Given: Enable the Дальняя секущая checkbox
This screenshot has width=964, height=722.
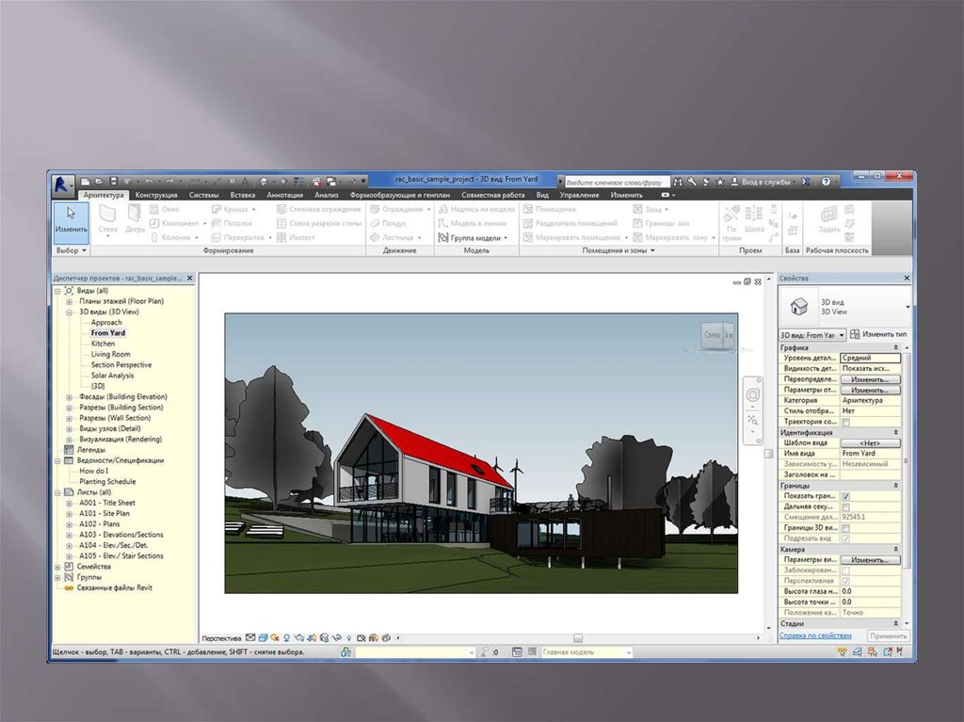Looking at the screenshot, I should [845, 506].
